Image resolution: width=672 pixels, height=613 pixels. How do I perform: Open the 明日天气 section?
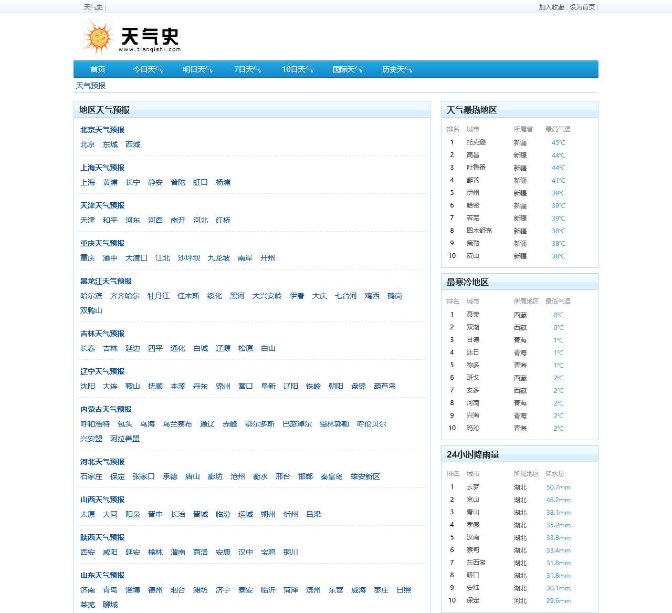coord(197,69)
